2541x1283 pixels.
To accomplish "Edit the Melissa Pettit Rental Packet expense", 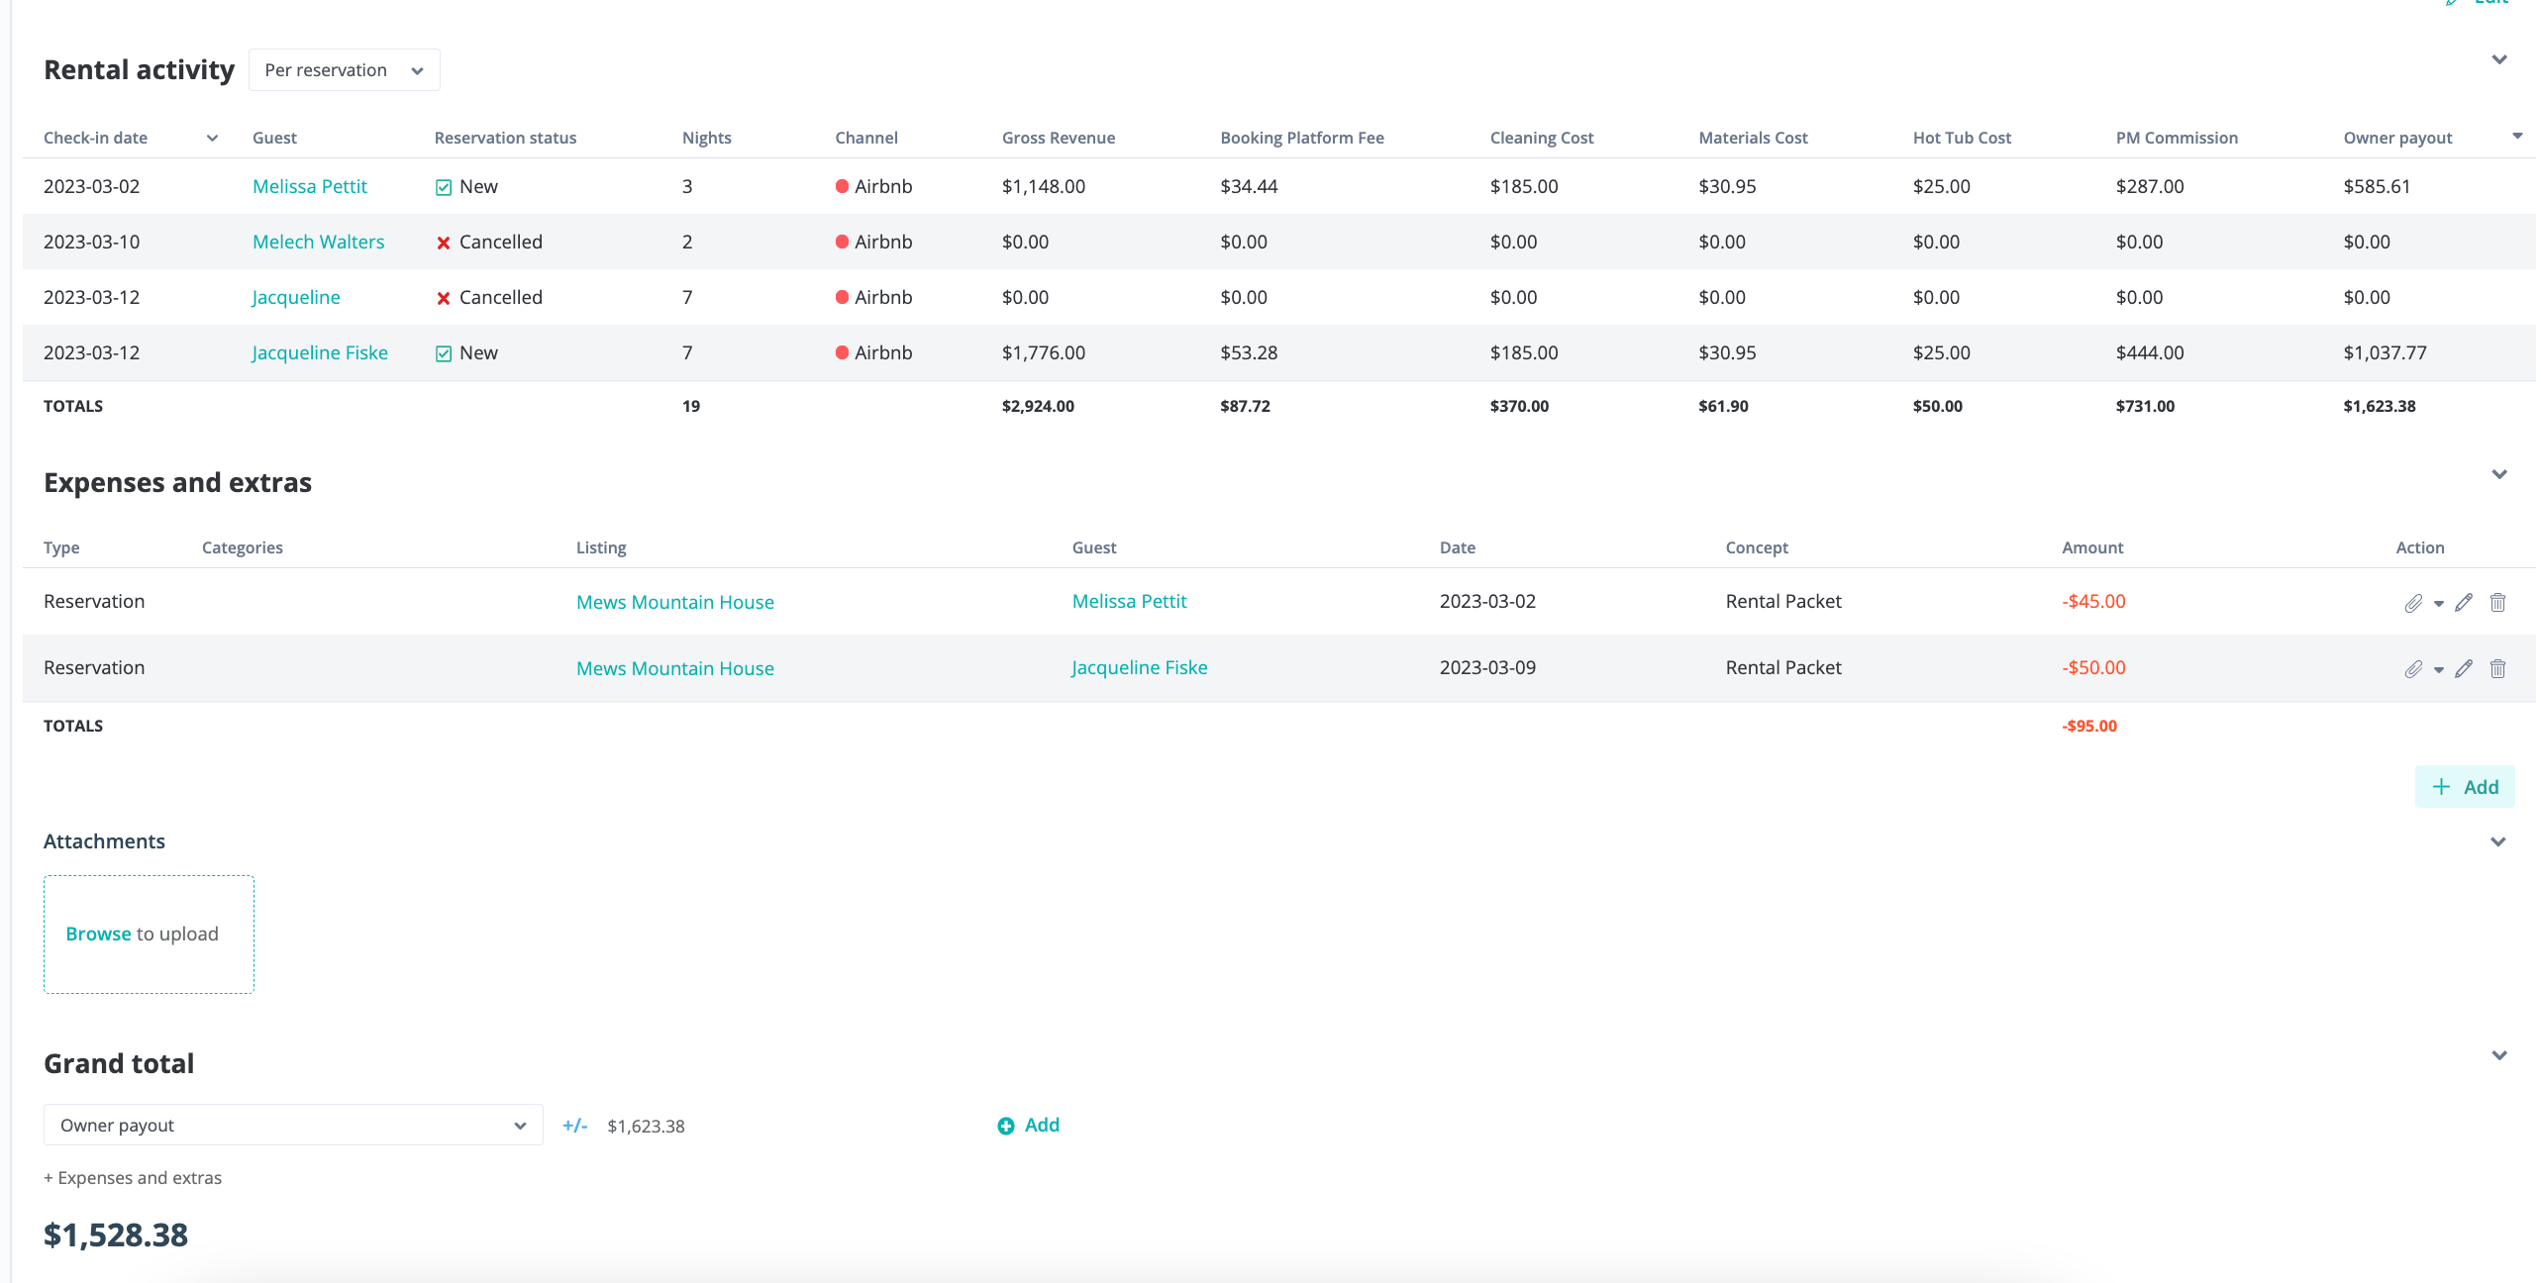I will [x=2464, y=603].
